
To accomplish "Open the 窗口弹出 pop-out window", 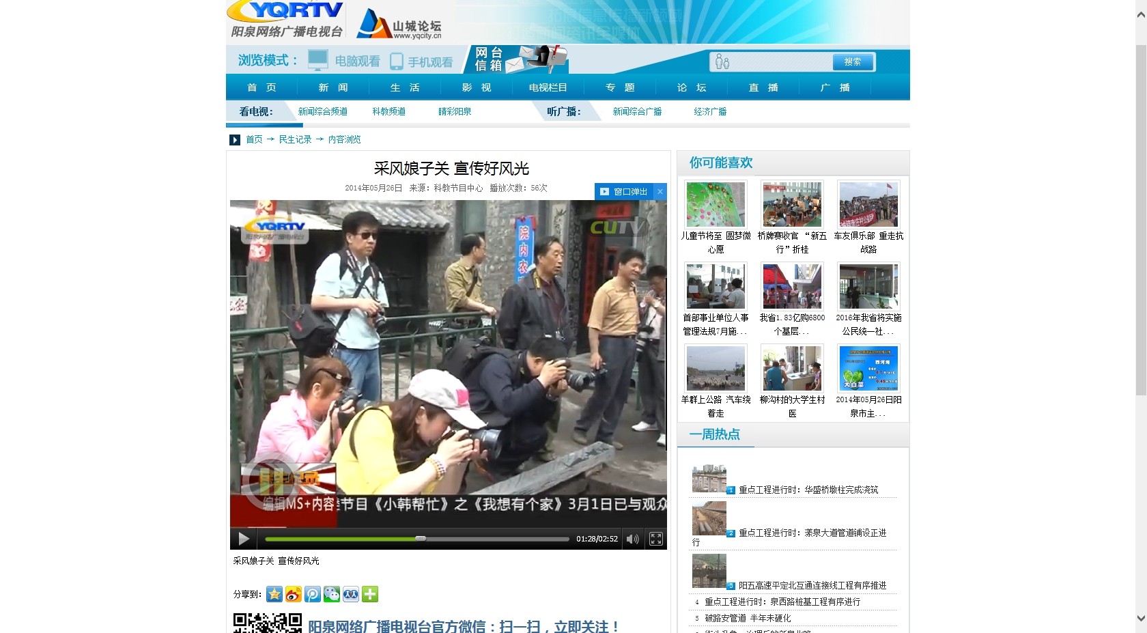I will [624, 192].
